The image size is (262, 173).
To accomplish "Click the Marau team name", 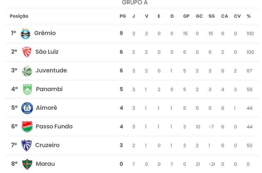I will [45, 164].
